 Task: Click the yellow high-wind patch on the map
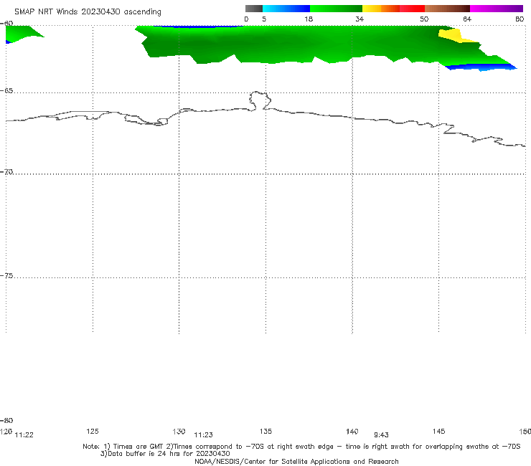pos(452,36)
